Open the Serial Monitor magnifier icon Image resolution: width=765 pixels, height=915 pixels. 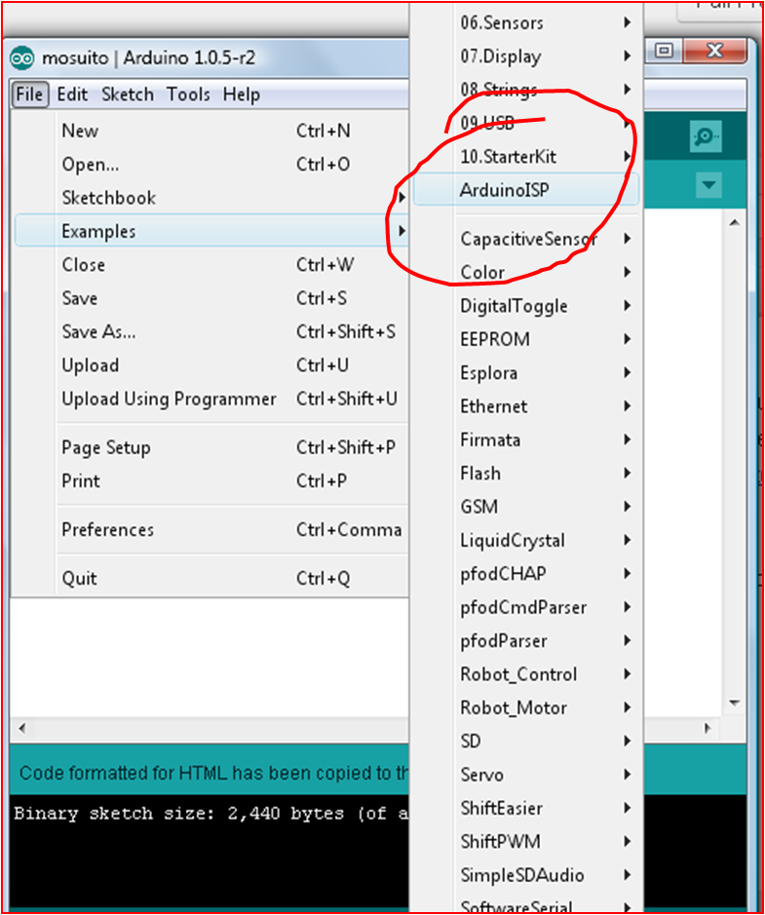706,137
